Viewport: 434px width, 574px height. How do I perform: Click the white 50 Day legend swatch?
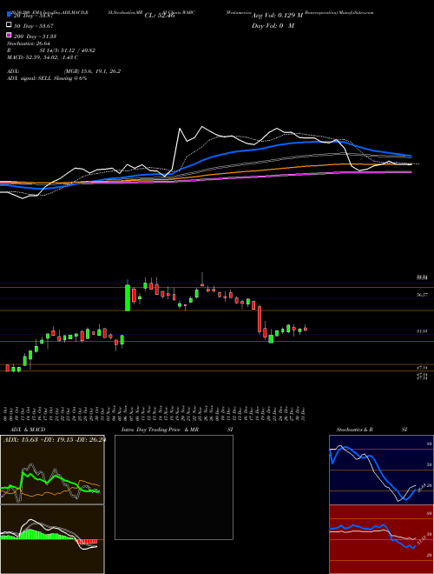point(9,25)
